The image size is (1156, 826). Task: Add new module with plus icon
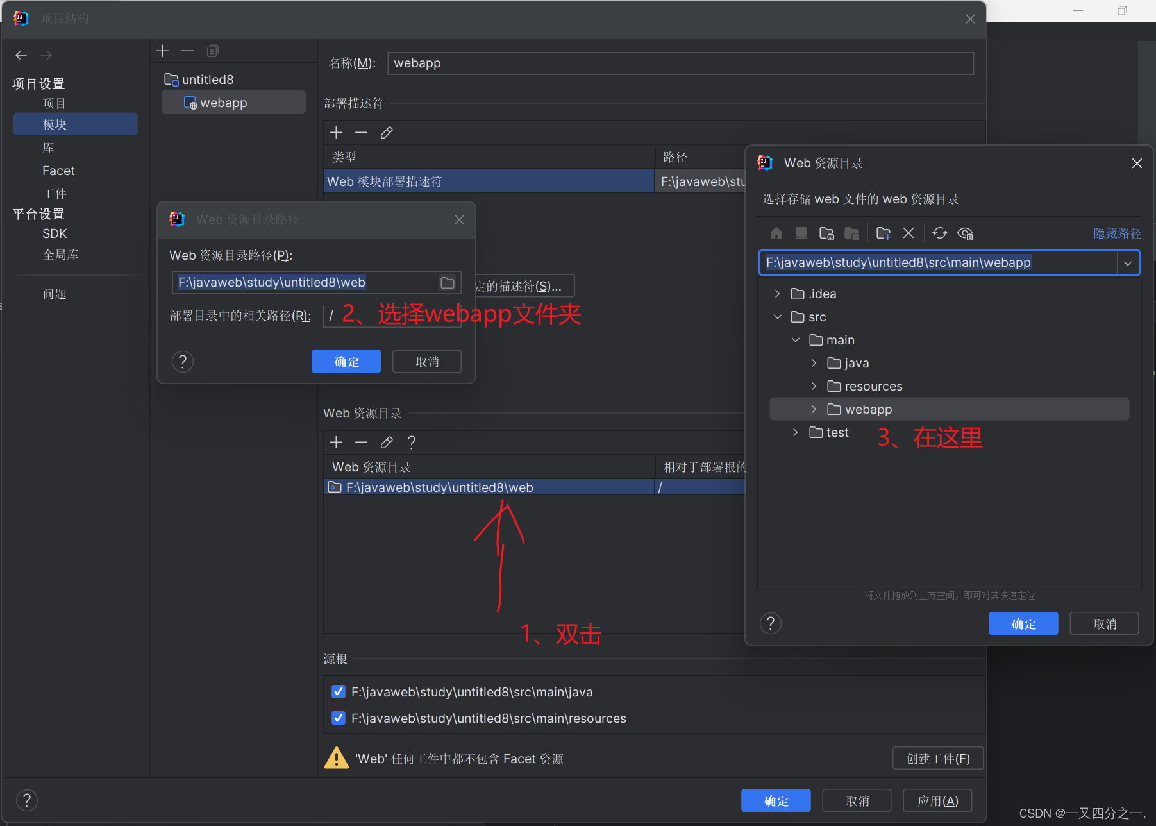(x=162, y=51)
